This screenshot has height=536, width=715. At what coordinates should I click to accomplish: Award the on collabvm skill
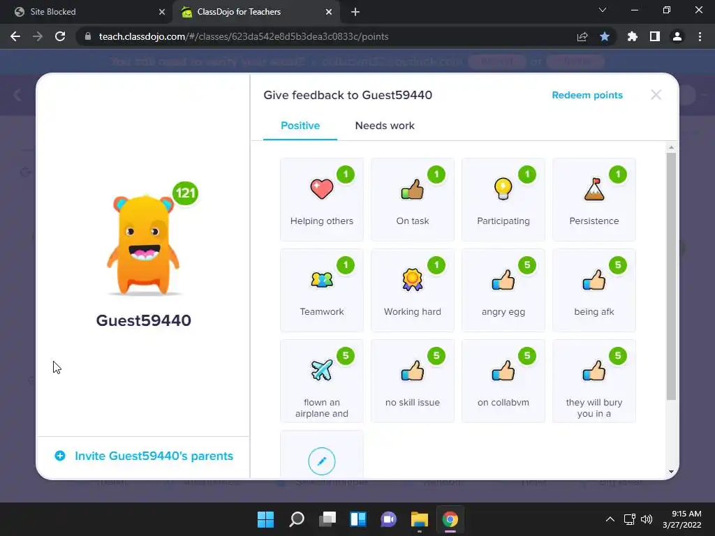point(503,380)
